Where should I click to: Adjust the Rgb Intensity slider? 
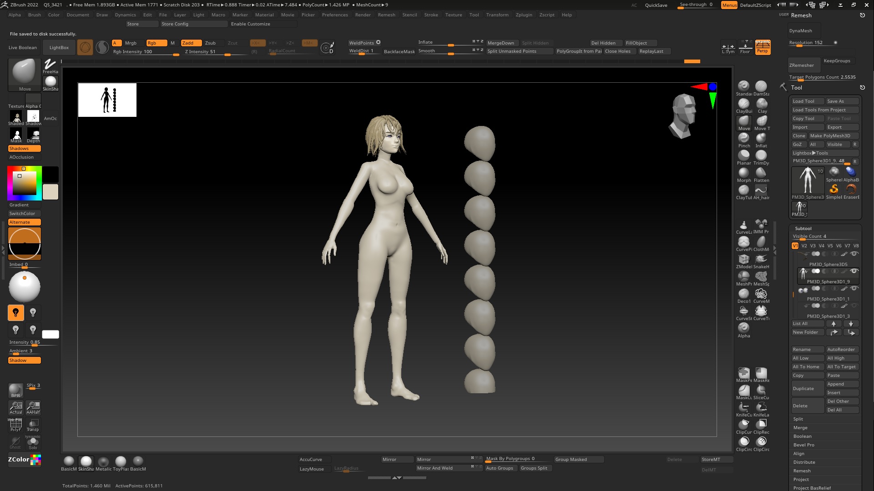(x=146, y=52)
